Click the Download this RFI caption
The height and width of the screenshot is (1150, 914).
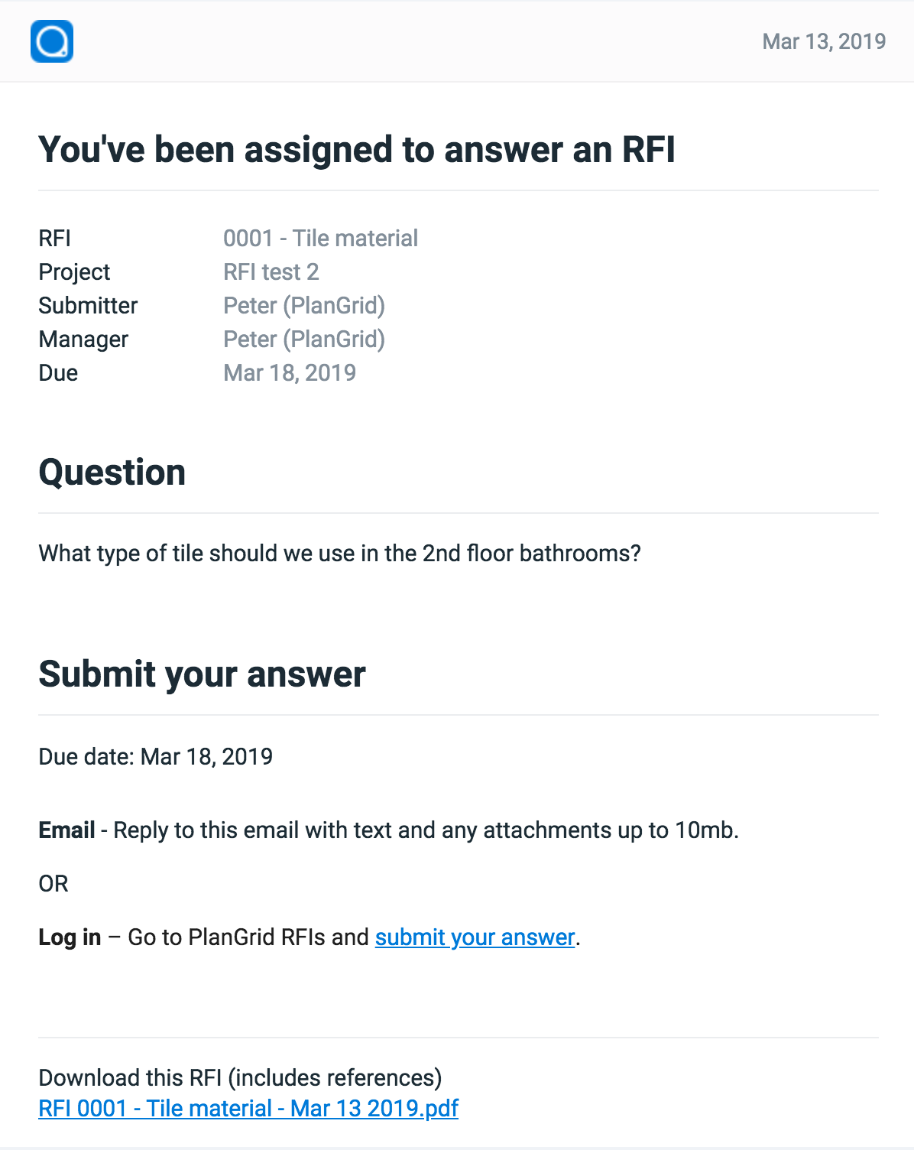click(x=240, y=1078)
